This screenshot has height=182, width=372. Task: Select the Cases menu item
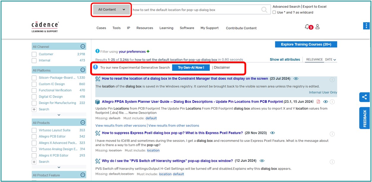(x=101, y=28)
